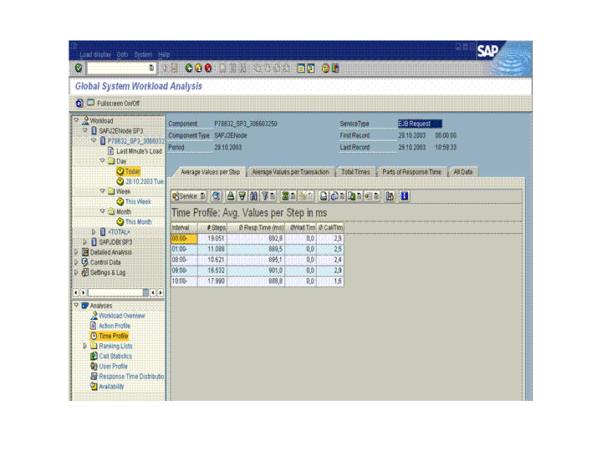Open the Goto menu

pyautogui.click(x=122, y=54)
